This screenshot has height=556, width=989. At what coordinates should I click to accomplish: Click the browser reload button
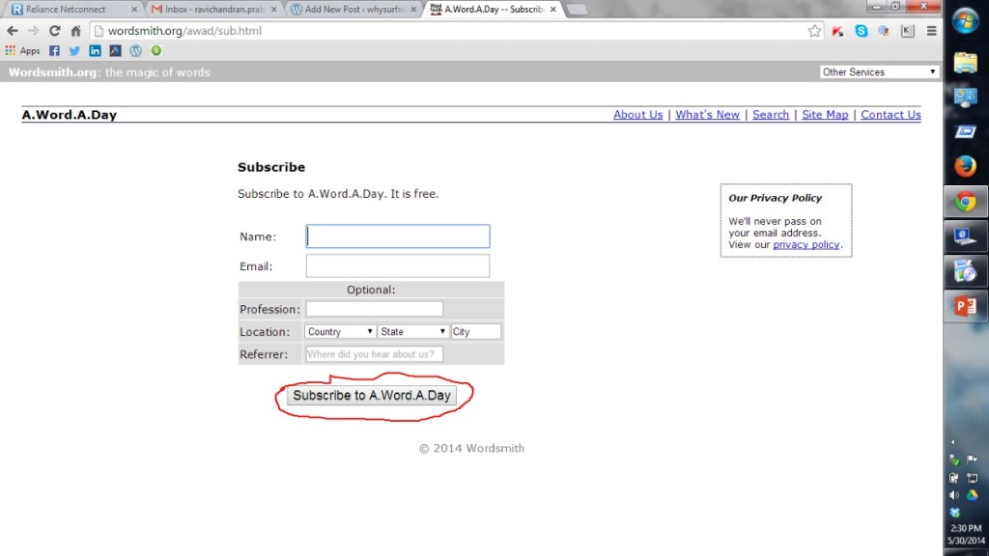55,31
